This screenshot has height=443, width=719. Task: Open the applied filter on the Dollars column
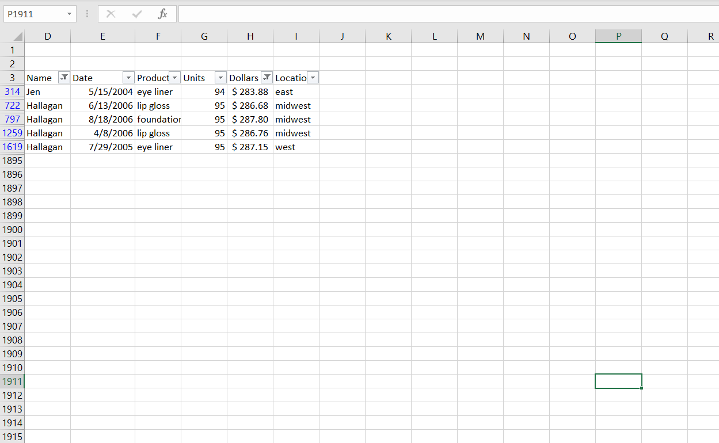[x=267, y=77]
